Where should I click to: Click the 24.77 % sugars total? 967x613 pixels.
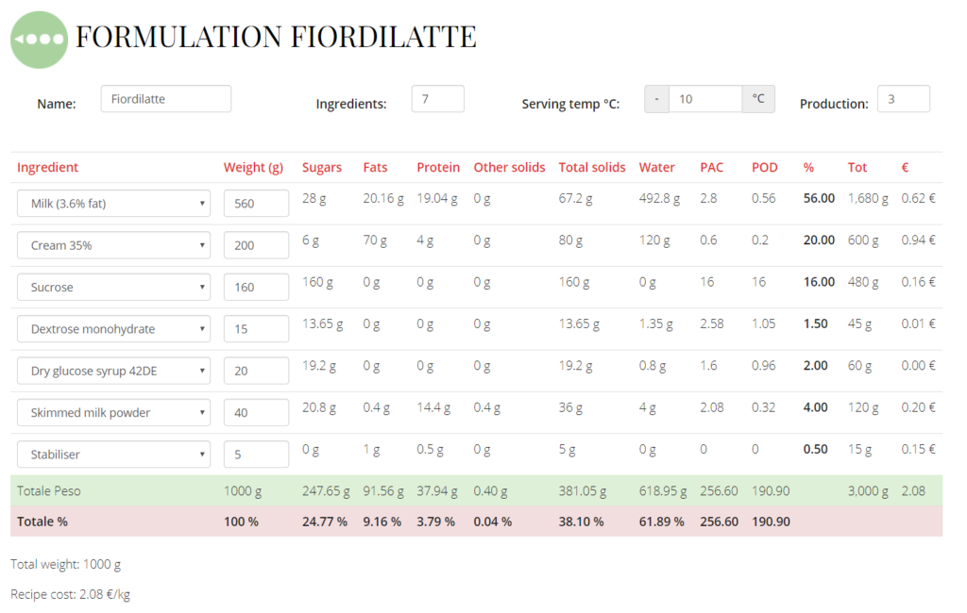pos(325,522)
